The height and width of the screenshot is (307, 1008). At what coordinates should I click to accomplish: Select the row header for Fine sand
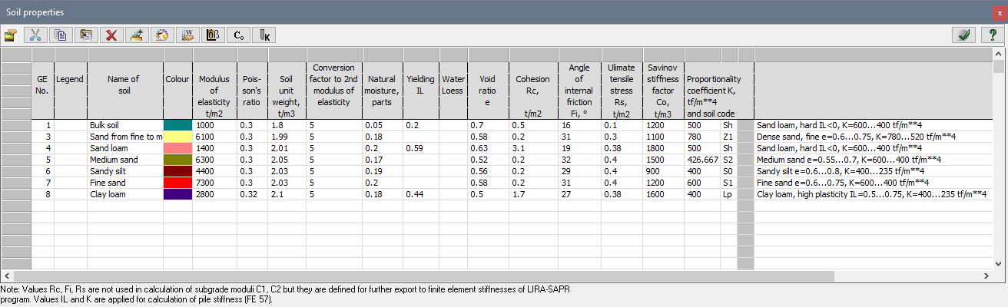coord(15,183)
